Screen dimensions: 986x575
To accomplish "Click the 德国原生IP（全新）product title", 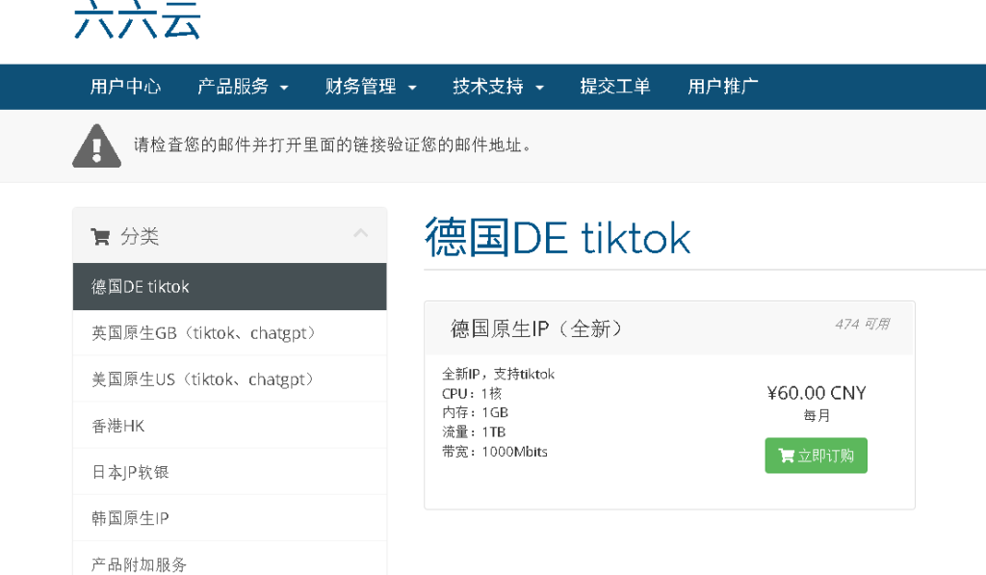I will point(537,328).
